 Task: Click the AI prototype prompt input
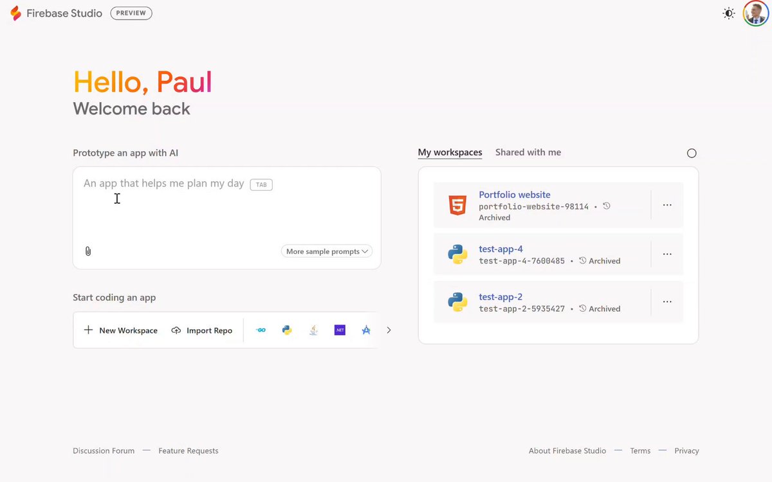pyautogui.click(x=227, y=218)
